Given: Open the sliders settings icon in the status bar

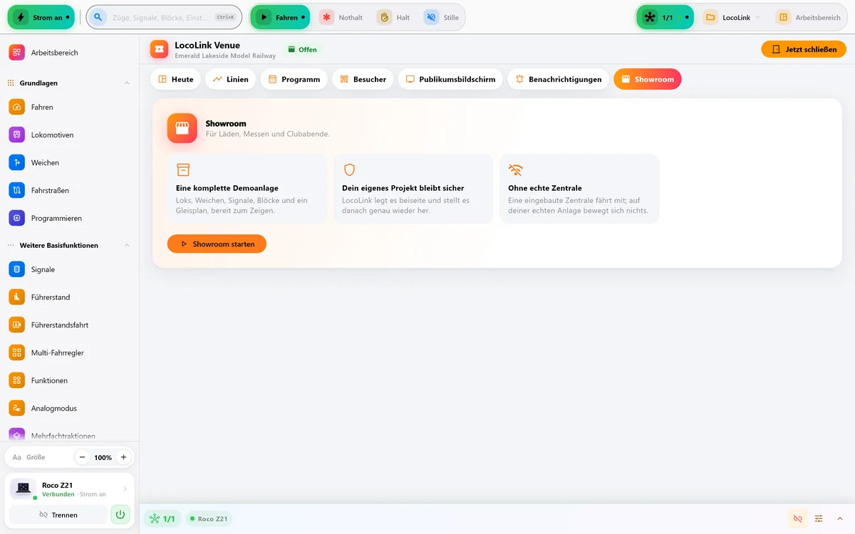Looking at the screenshot, I should click(819, 518).
